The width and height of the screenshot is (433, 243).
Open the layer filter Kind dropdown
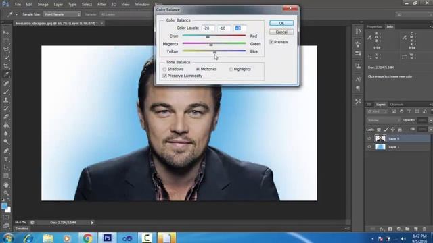[378, 111]
